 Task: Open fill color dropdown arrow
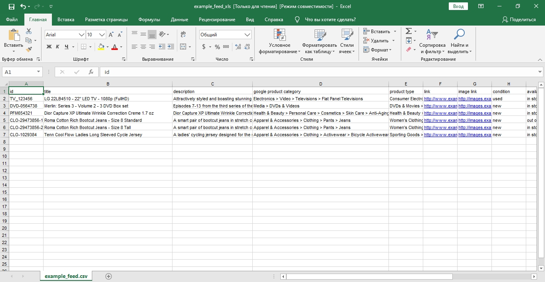(x=107, y=47)
